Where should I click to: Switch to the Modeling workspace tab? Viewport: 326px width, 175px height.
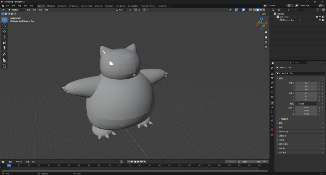click(x=51, y=6)
